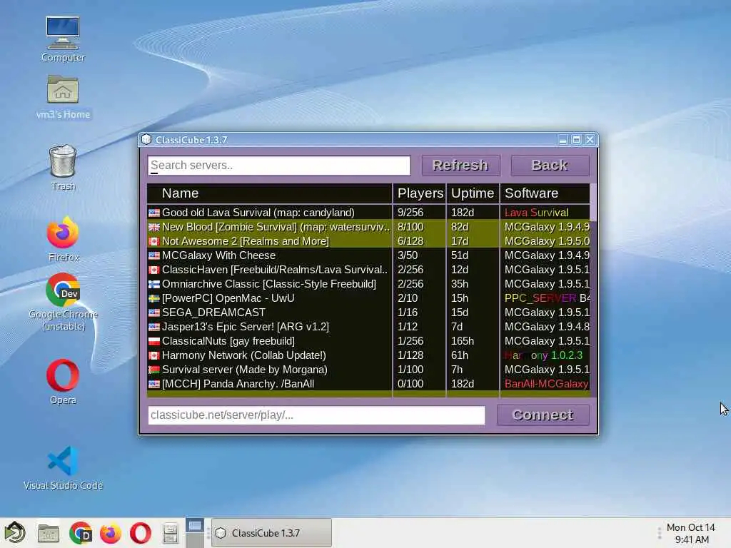
Task: Sort by the Uptime column header
Action: pos(473,193)
